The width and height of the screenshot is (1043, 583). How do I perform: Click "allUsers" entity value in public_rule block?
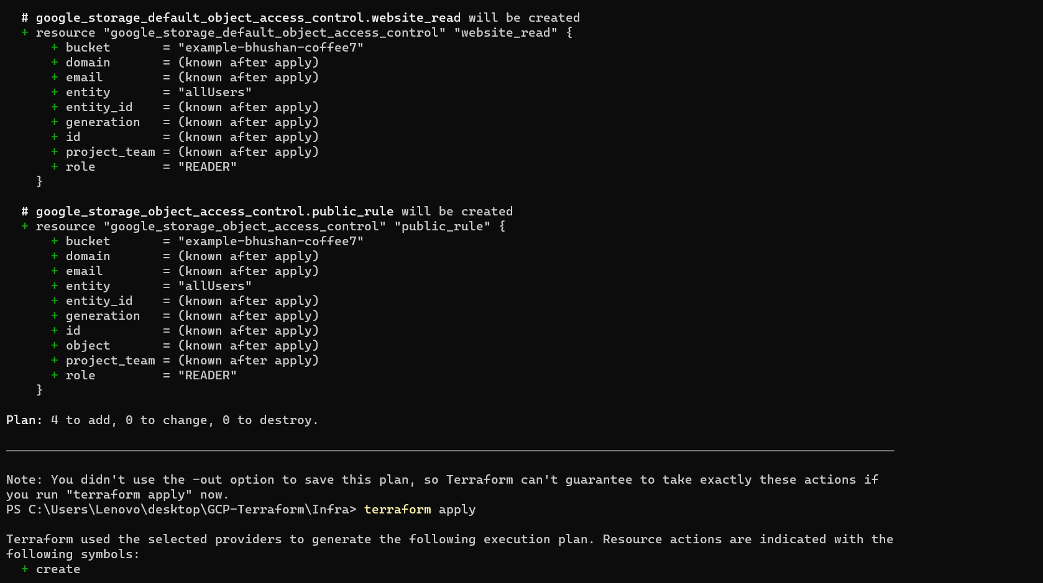point(214,286)
